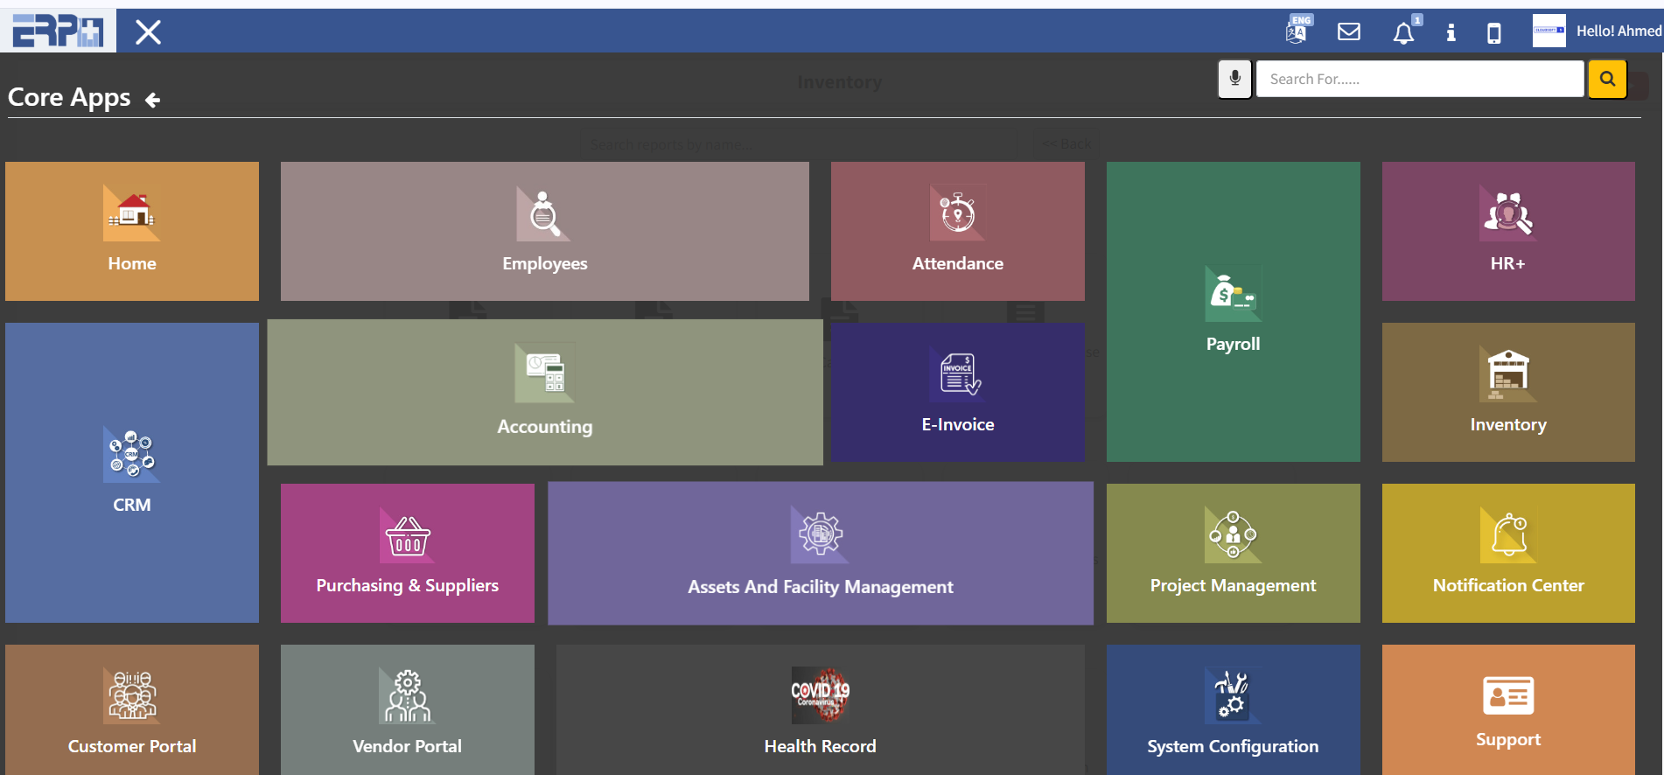The height and width of the screenshot is (775, 1664).
Task: Click the microphone voice search icon
Action: click(x=1234, y=79)
